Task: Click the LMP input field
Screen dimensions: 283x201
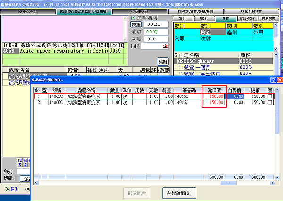Action: [x=154, y=46]
